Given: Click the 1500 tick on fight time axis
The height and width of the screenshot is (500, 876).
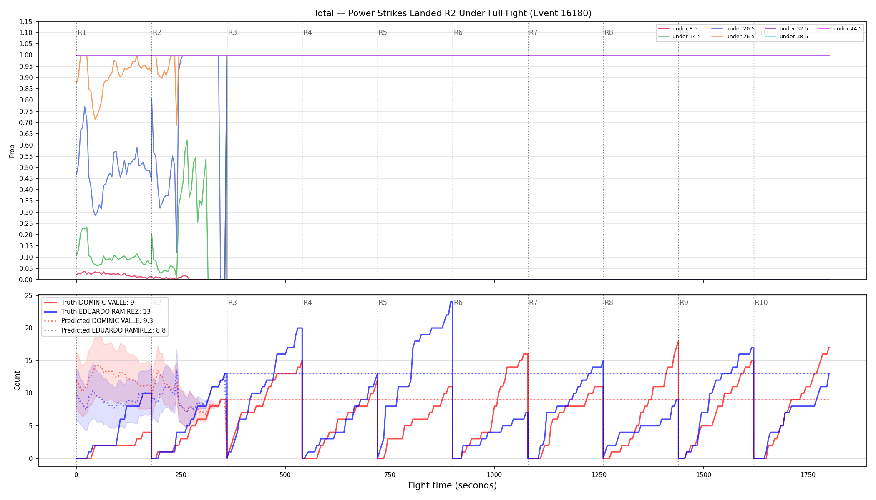Looking at the screenshot, I should [704, 475].
